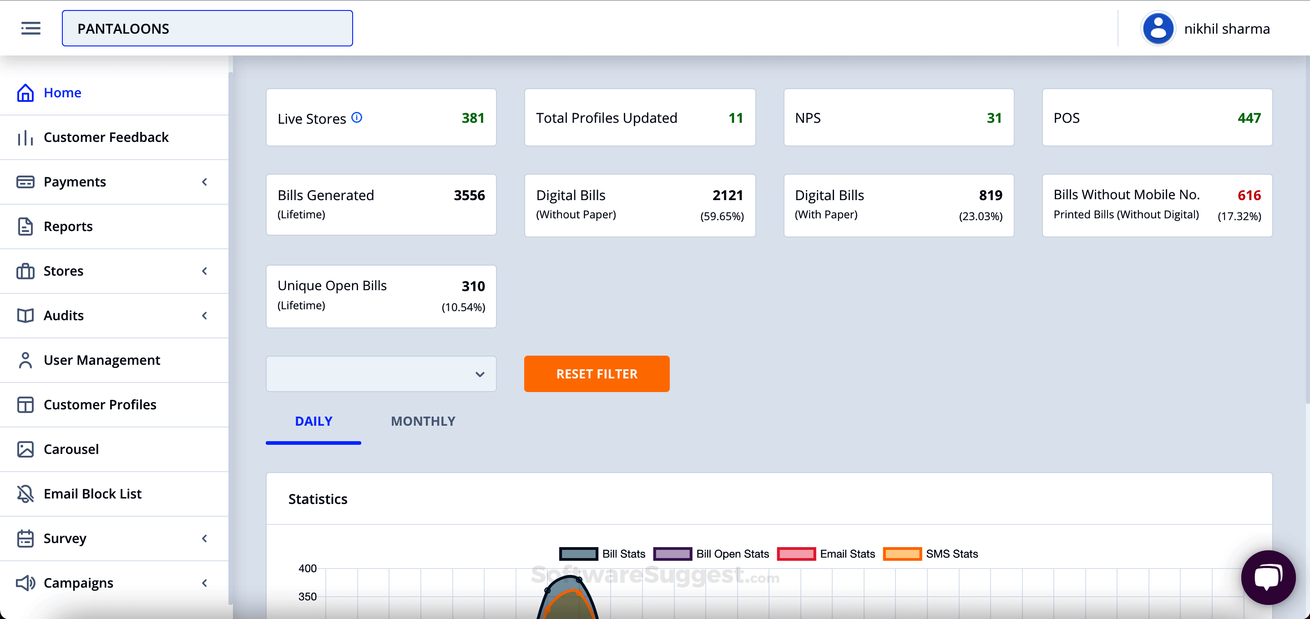The width and height of the screenshot is (1310, 619).
Task: Toggle SMS Stats series in legend
Action: (903, 554)
